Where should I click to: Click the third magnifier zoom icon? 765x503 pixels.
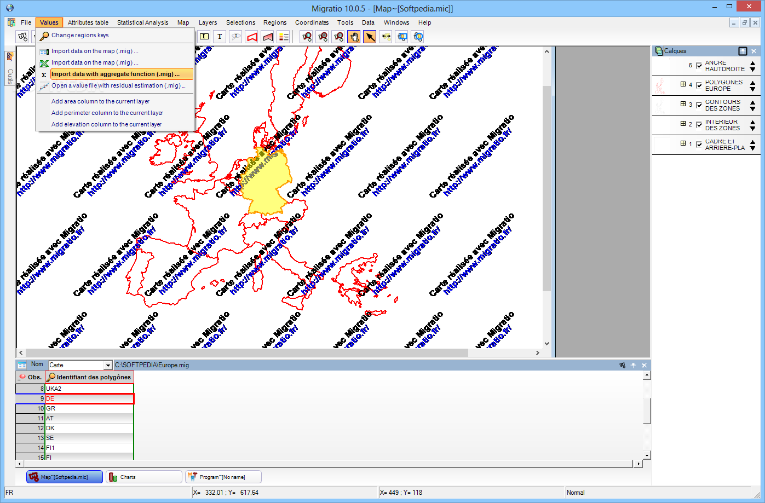338,37
